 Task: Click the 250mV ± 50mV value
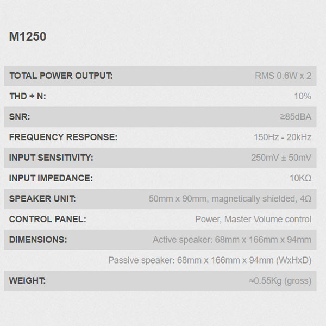(281, 158)
